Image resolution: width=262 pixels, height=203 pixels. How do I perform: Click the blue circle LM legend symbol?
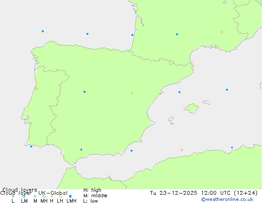point(24,196)
